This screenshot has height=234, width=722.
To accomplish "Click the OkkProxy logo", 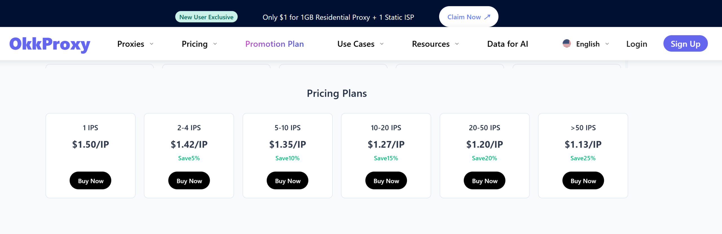I will tap(49, 44).
